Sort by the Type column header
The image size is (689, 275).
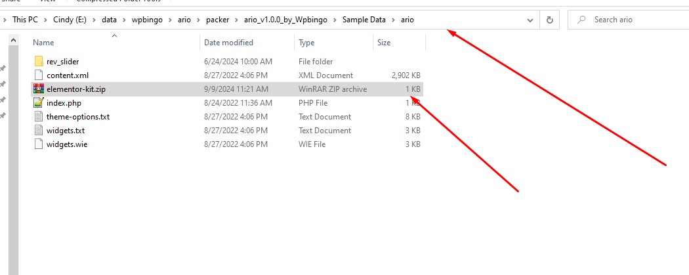(306, 43)
